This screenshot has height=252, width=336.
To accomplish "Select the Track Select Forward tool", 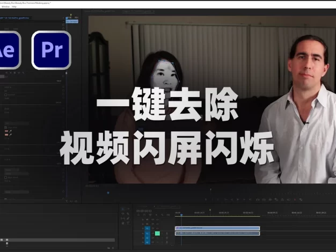I will pyautogui.click(x=128, y=209).
